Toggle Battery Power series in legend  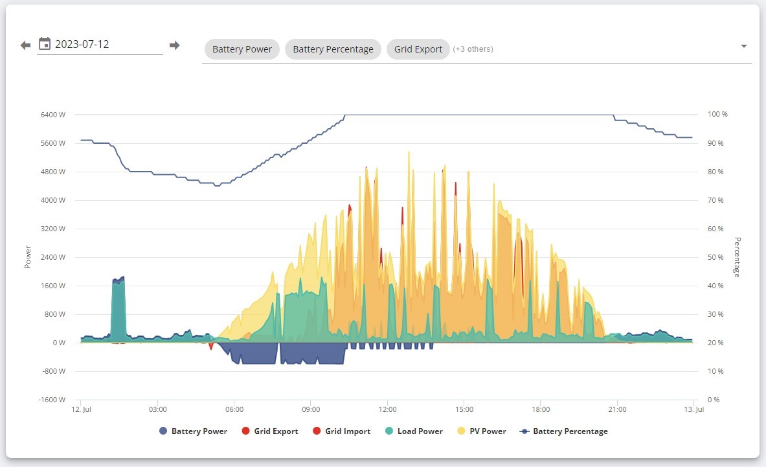tap(194, 431)
